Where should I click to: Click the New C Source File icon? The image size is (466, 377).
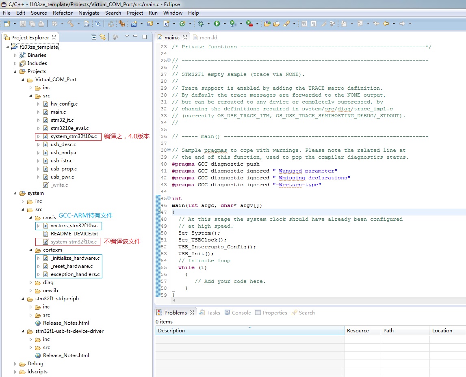point(167,24)
